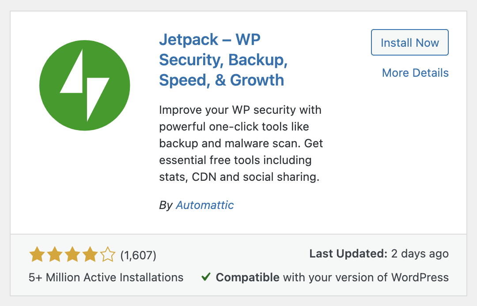This screenshot has height=306, width=477.
Task: Click the '2 days ago' update time
Action: point(420,254)
